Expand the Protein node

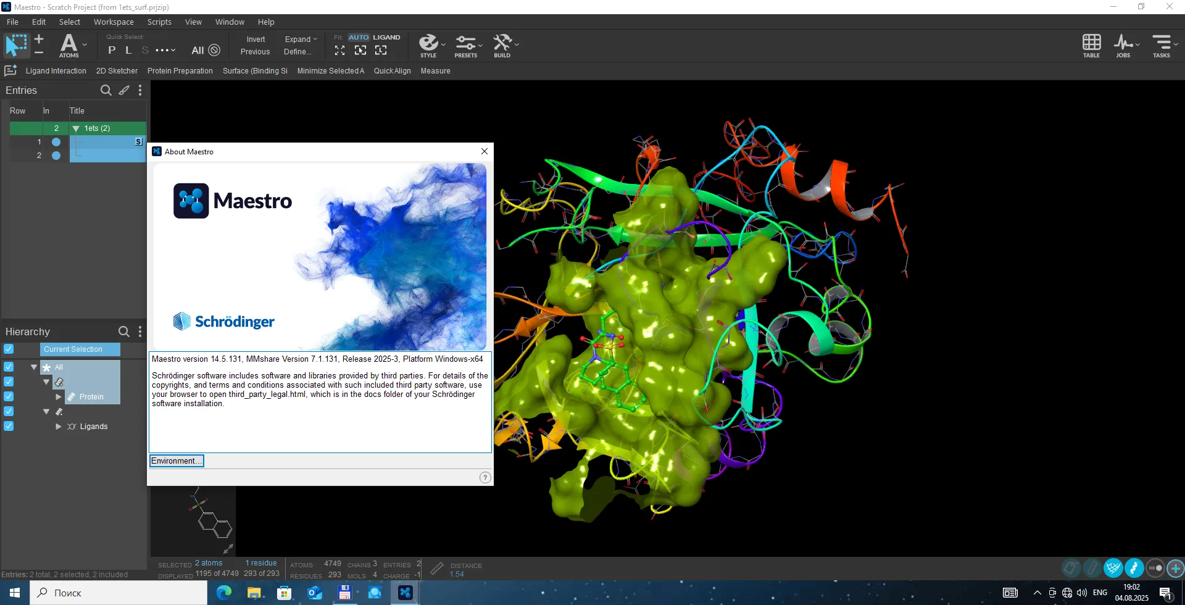[59, 397]
